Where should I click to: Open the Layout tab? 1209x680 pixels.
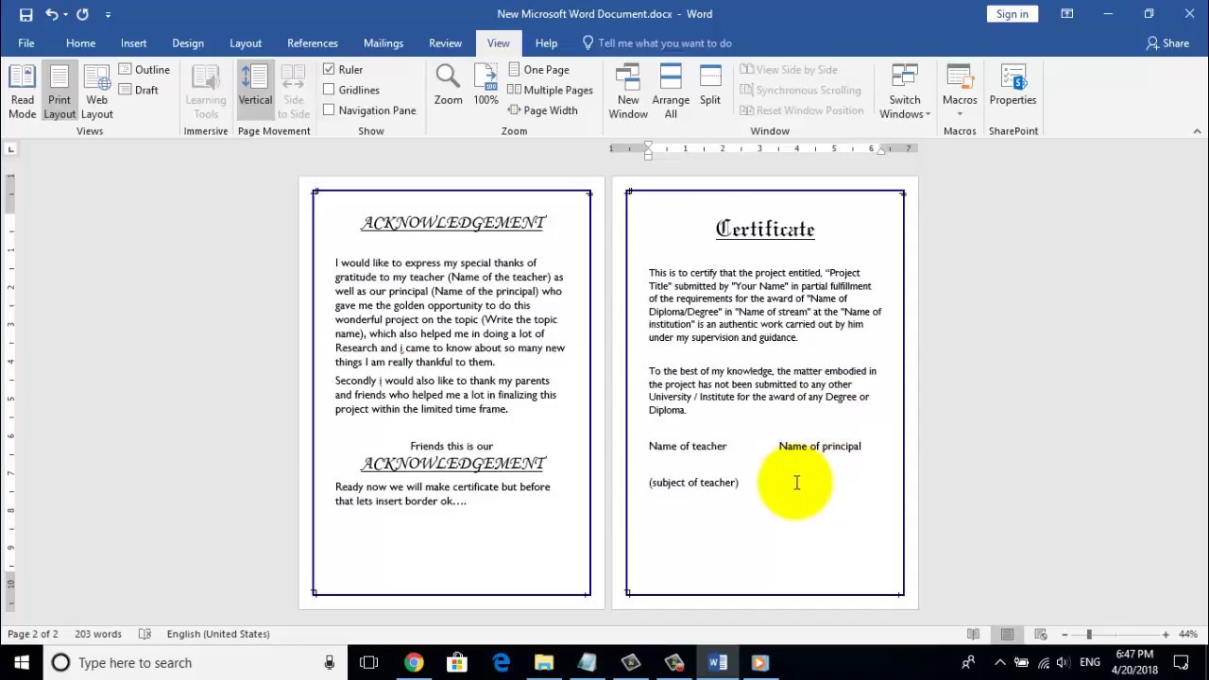(246, 43)
